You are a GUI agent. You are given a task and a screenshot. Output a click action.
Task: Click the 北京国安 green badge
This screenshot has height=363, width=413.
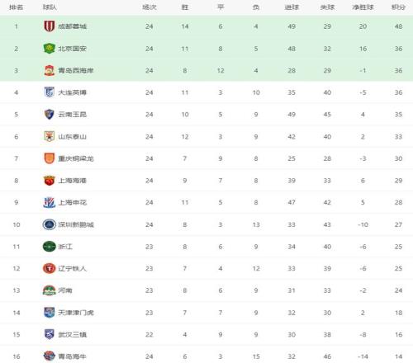pos(50,49)
